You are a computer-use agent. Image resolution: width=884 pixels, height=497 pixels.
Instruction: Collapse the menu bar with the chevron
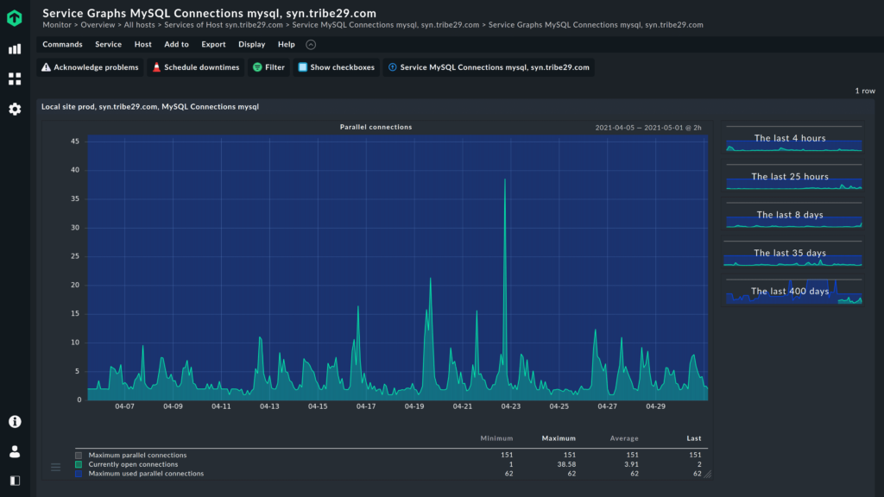(x=310, y=44)
